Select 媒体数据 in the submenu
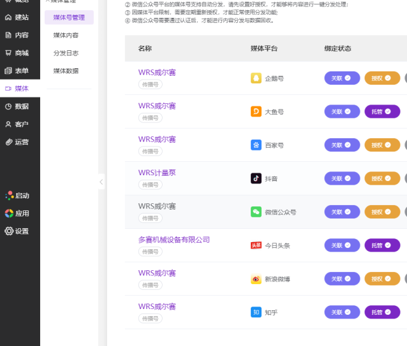The image size is (407, 346). click(66, 71)
